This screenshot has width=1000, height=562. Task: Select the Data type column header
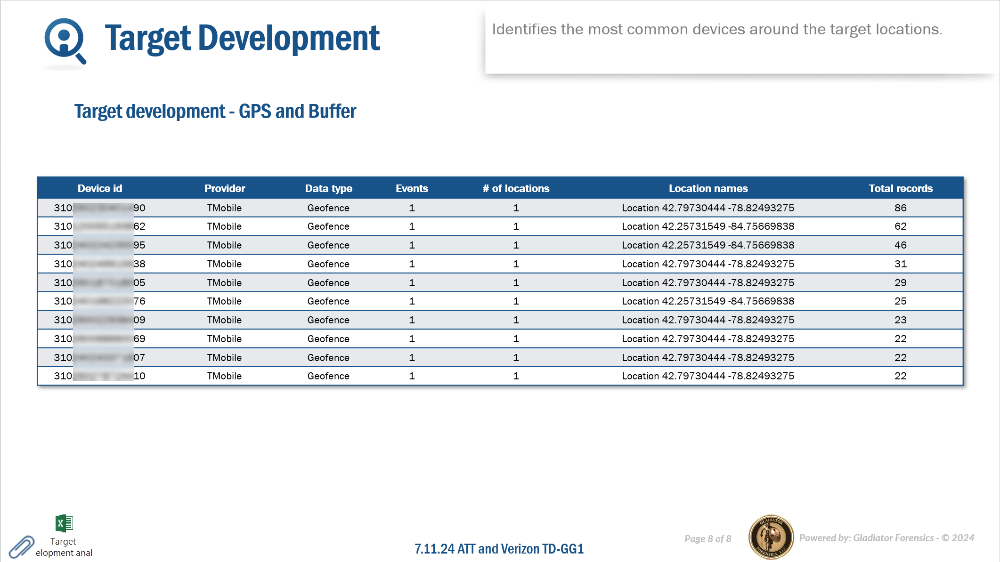click(x=328, y=188)
